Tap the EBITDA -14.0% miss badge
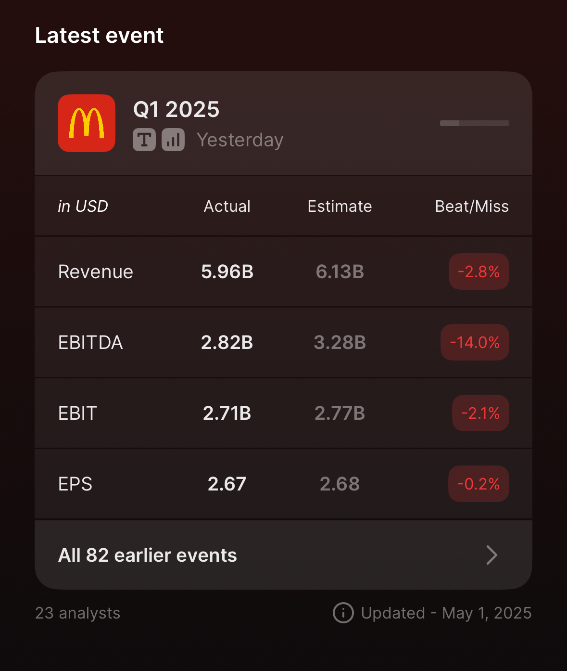 [x=475, y=342]
